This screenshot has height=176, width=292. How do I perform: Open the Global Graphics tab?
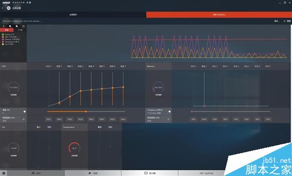point(73,15)
